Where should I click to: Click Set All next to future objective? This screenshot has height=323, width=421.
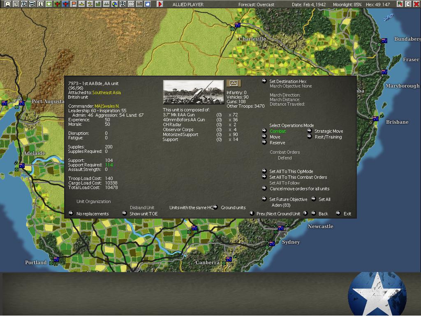[x=324, y=199]
